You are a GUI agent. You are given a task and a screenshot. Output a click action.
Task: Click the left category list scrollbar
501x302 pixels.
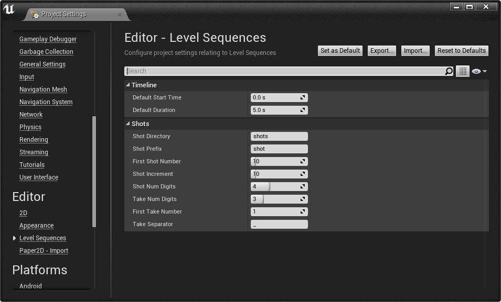[94, 171]
